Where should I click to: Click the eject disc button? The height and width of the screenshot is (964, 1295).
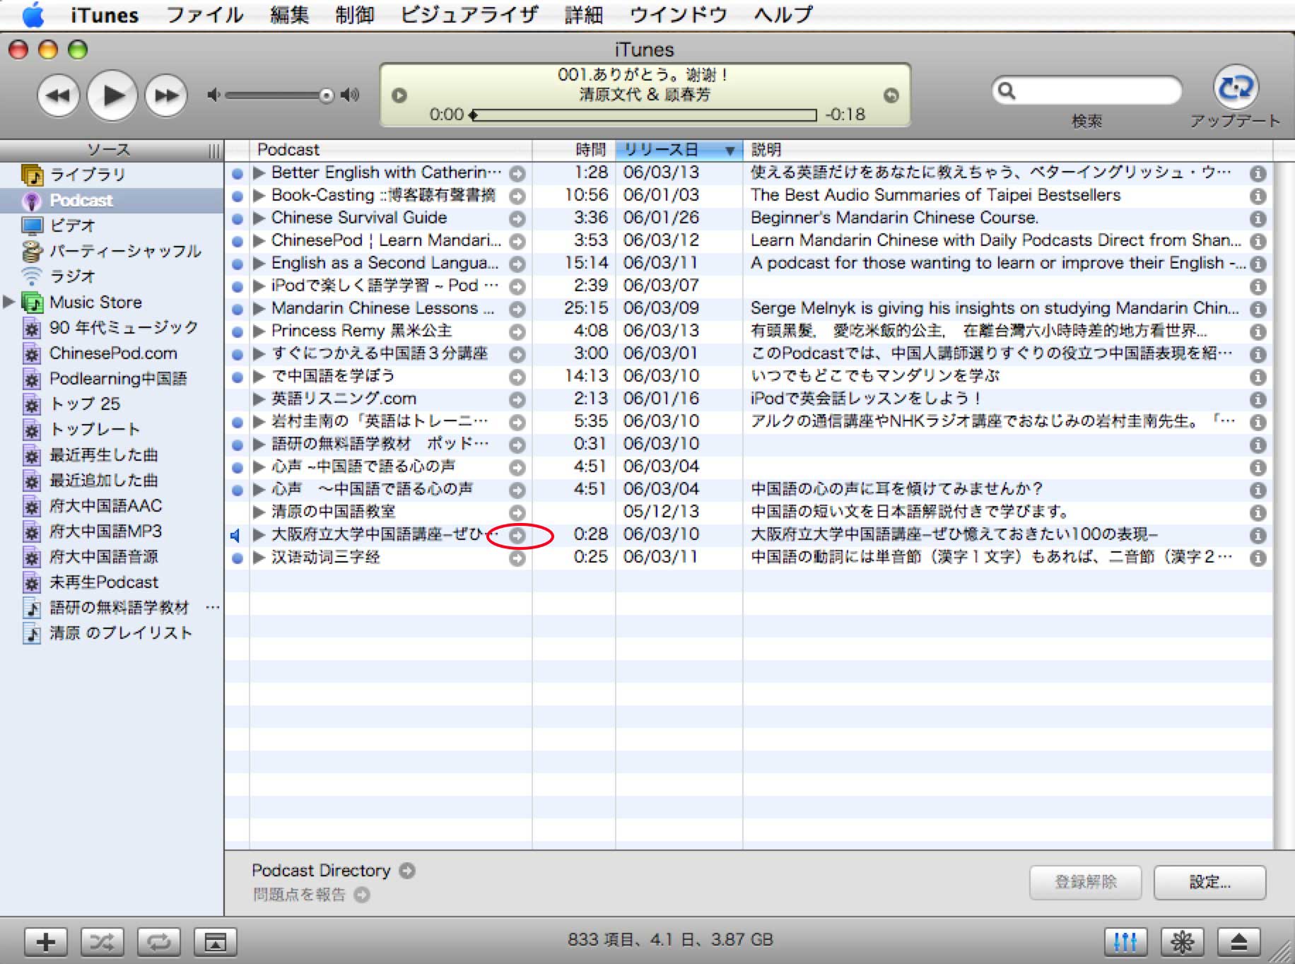[x=1238, y=941]
